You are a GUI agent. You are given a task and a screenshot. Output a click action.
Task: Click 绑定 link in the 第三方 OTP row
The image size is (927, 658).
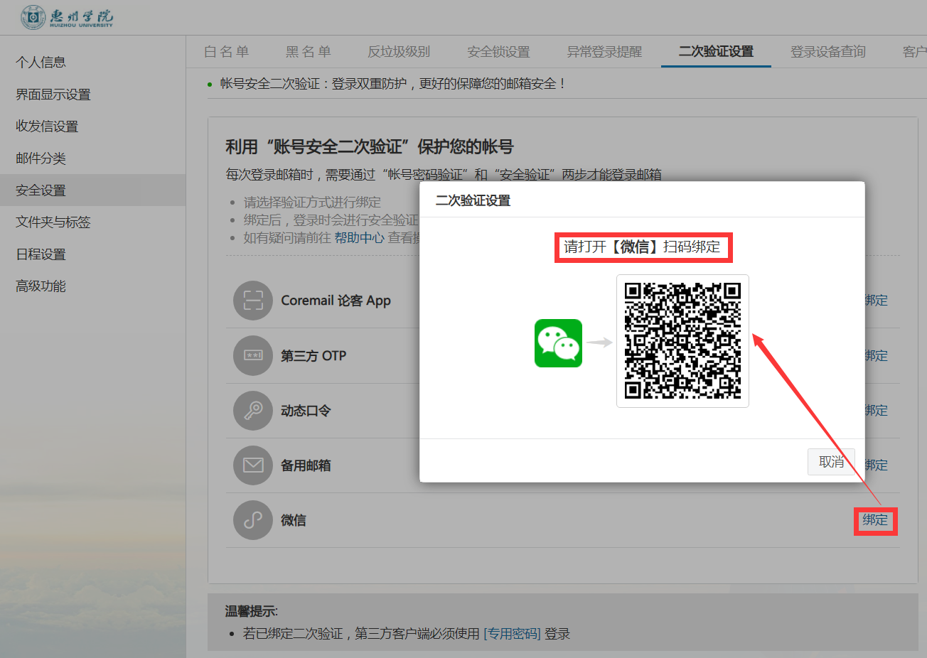click(877, 355)
